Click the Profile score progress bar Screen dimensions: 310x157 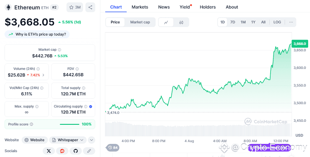[70, 124]
